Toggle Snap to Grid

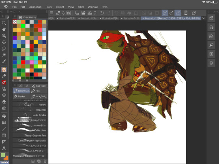point(178,13)
